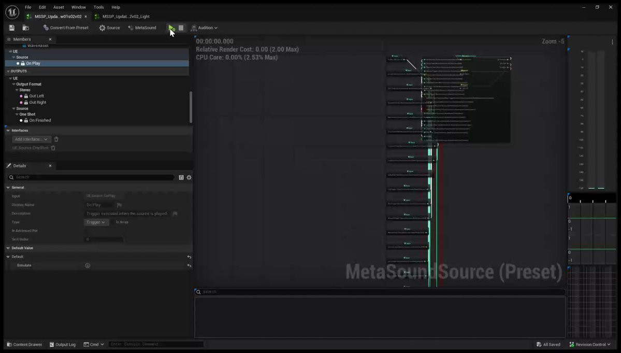Close the Details panel tab
The width and height of the screenshot is (621, 353).
(x=50, y=165)
